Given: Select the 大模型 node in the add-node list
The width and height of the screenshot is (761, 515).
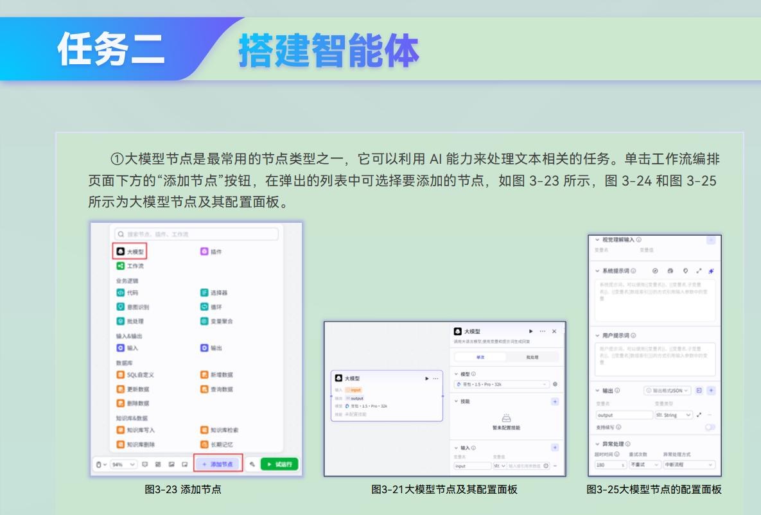Looking at the screenshot, I should (x=130, y=252).
